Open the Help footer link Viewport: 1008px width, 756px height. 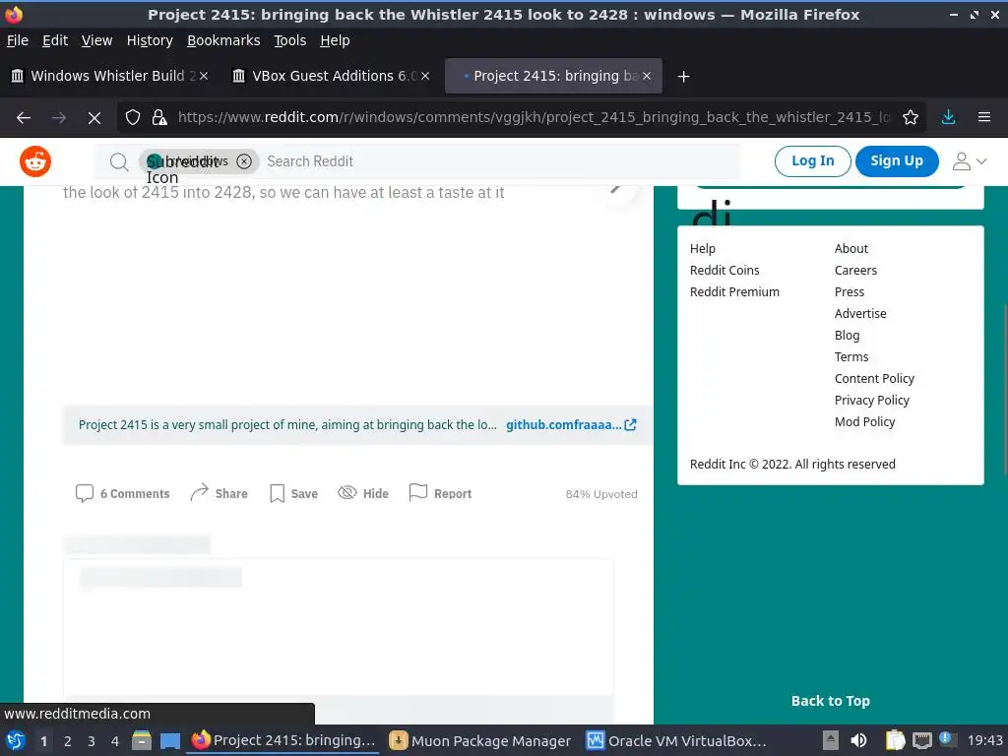point(703,249)
